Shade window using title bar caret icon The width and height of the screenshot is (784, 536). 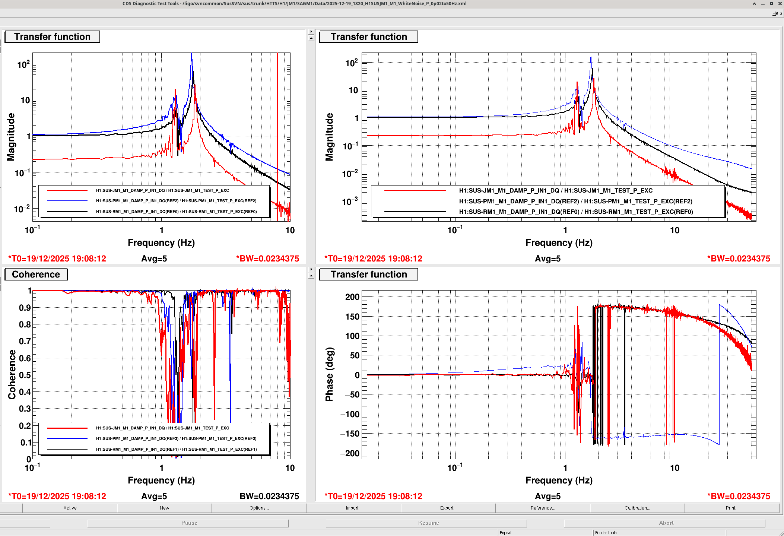754,4
